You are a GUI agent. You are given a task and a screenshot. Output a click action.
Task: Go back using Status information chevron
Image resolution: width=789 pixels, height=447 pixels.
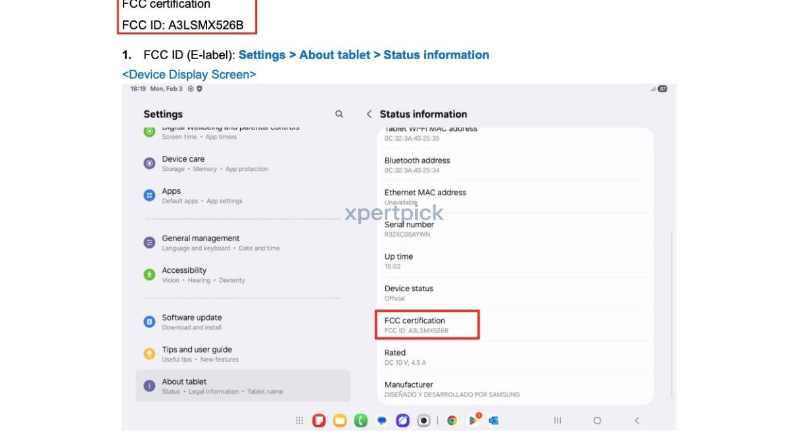[x=369, y=114]
